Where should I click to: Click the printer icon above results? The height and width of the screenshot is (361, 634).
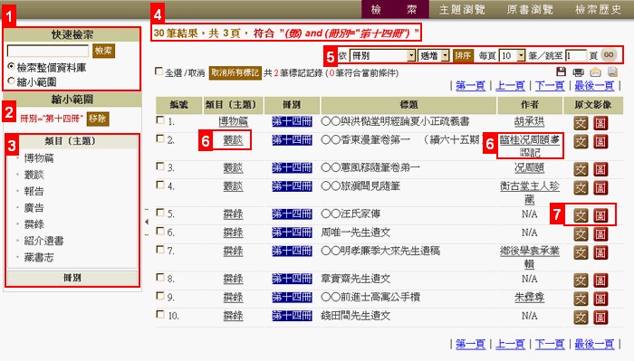click(x=578, y=72)
